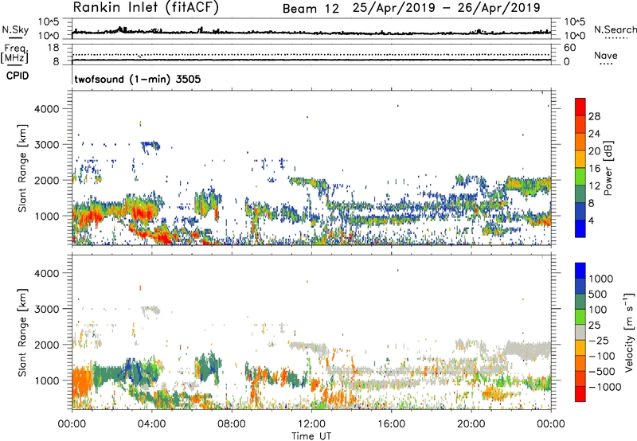Click the 'Time UT' axis label
637x441 pixels.
tap(311, 436)
